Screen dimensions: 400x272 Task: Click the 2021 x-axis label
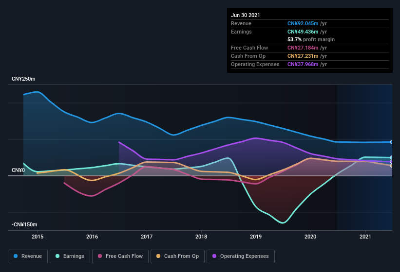tap(365, 237)
